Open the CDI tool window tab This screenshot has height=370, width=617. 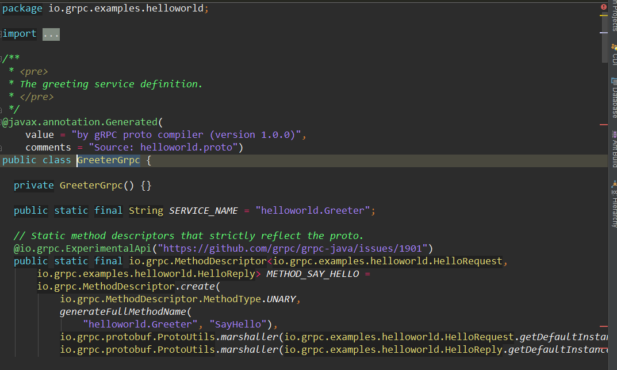click(x=614, y=54)
